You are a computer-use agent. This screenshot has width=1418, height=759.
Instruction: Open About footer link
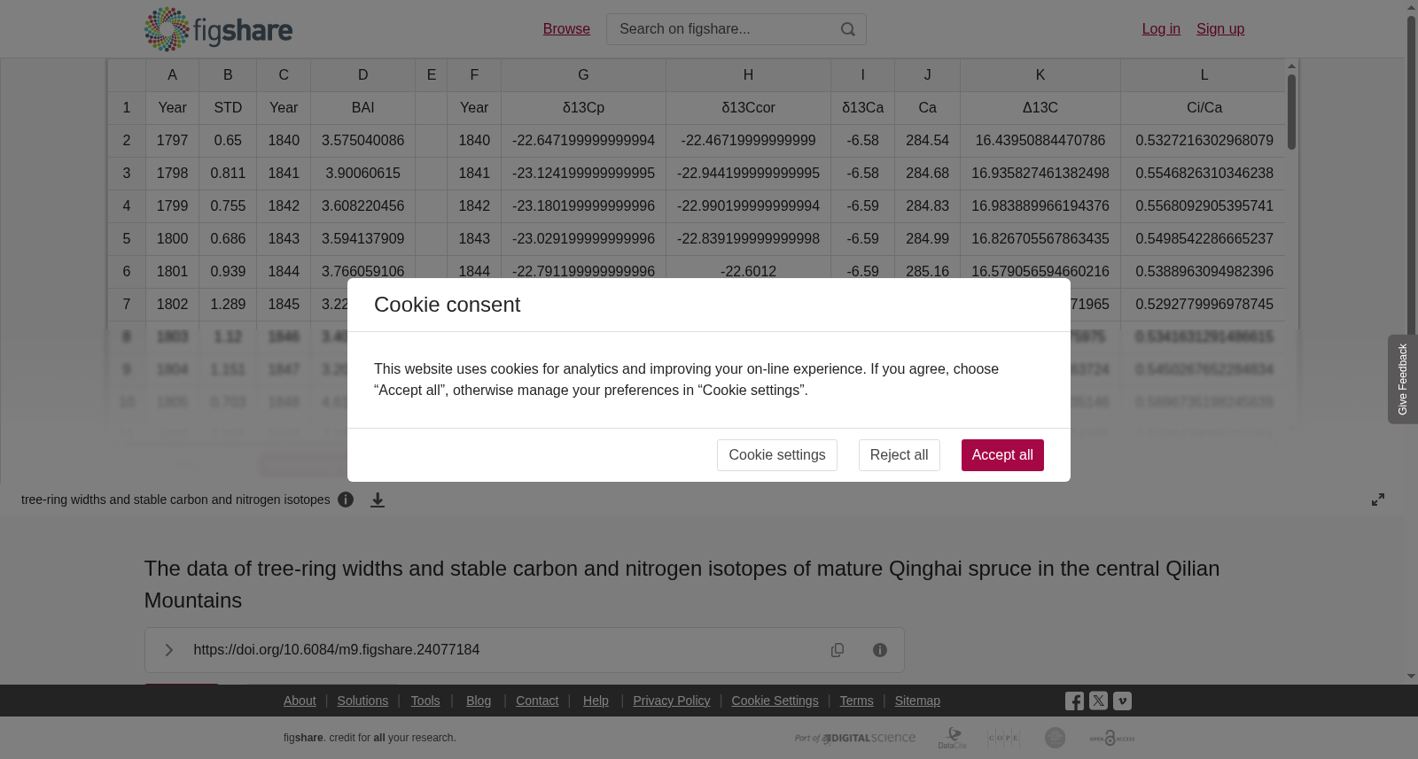tap(300, 701)
